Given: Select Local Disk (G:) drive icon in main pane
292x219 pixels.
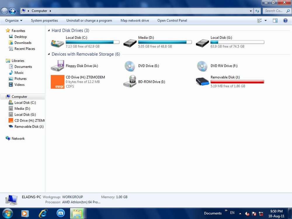Looking at the screenshot, I should click(x=202, y=44).
